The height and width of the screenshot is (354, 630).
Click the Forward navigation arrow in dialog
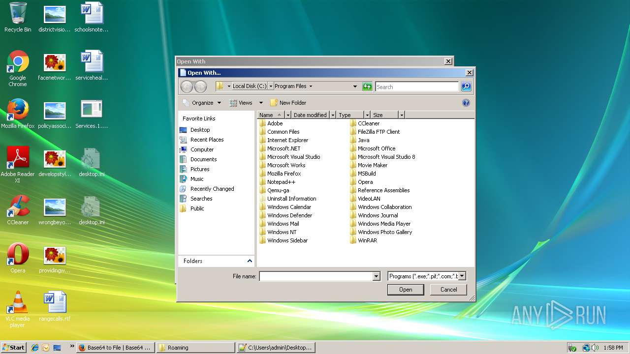click(x=200, y=87)
